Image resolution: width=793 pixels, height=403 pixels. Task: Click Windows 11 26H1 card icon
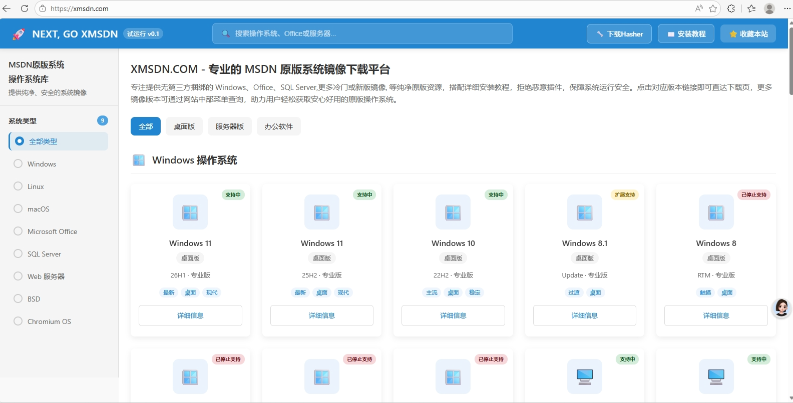tap(190, 212)
